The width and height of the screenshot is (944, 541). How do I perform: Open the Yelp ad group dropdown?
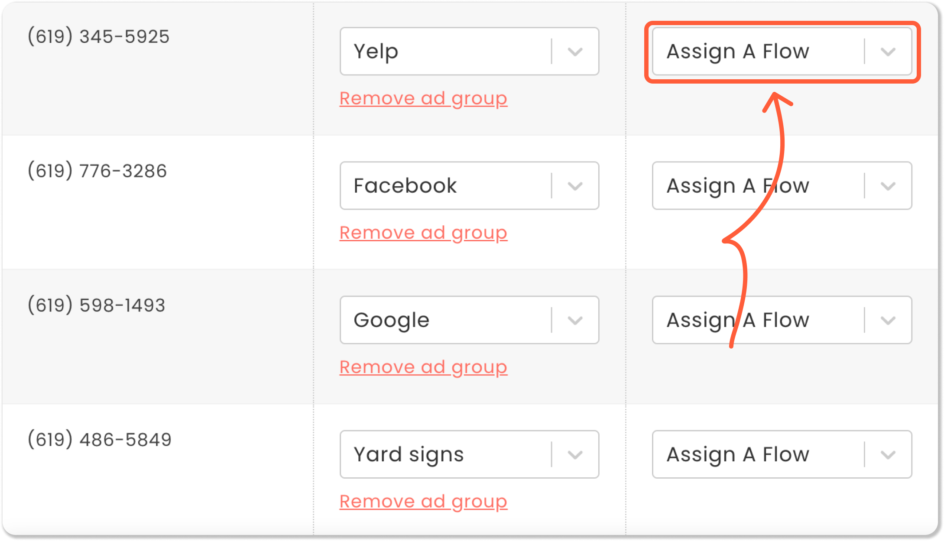coord(469,52)
